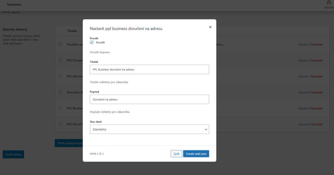Toggle the Povolit checkbox
Image resolution: width=334 pixels, height=175 pixels.
coord(92,43)
